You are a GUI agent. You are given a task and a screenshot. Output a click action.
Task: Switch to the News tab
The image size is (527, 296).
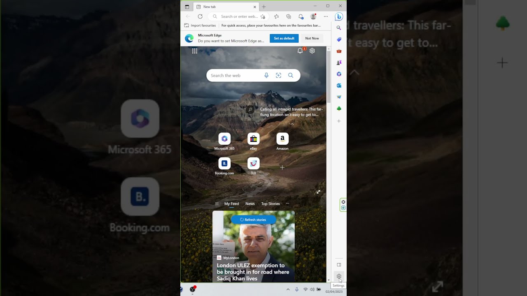click(x=250, y=204)
